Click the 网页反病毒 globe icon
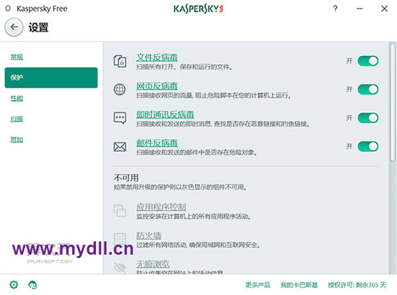 120,89
